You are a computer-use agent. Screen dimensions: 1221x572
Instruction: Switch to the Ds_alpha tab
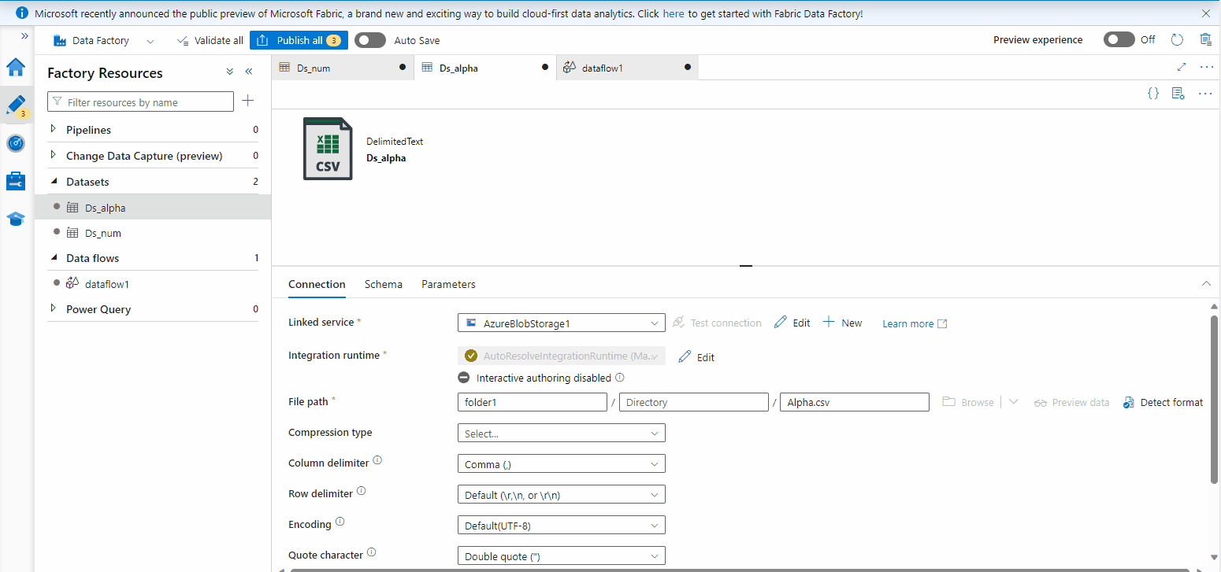point(485,68)
